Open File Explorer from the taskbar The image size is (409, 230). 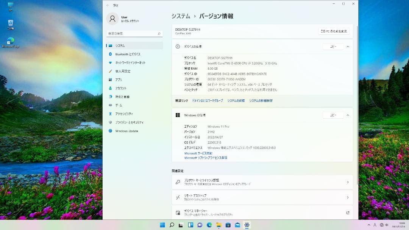(218, 225)
